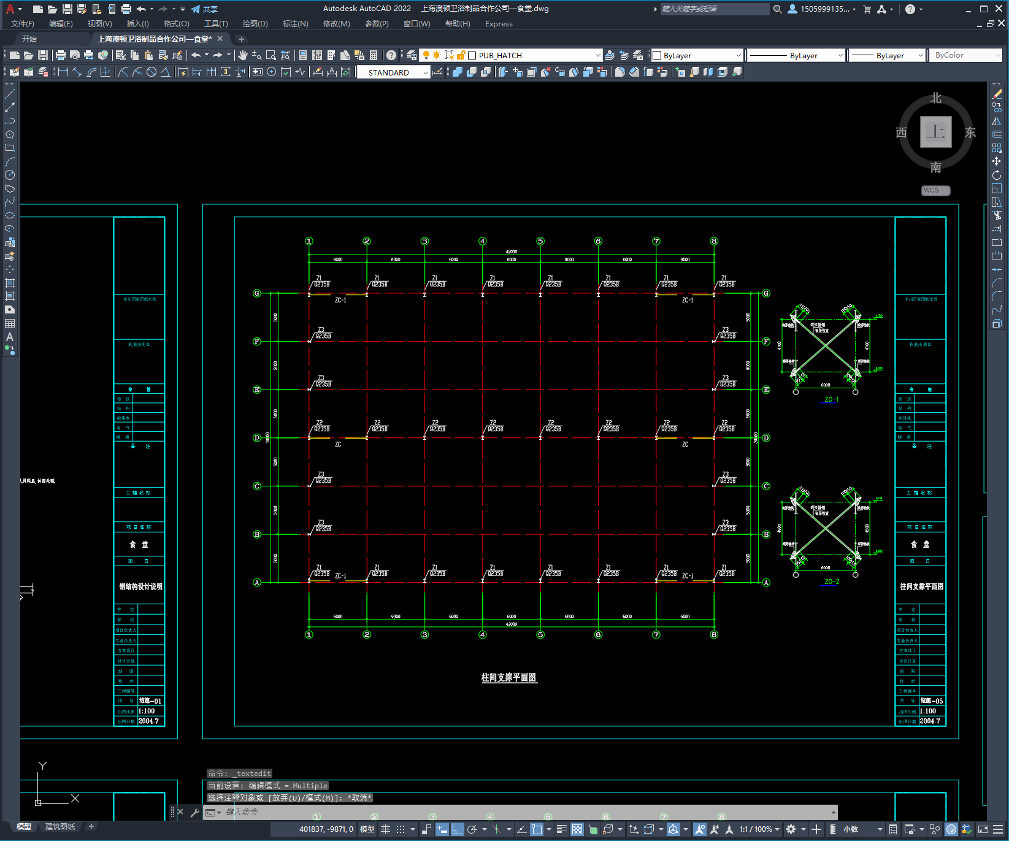Toggle Object Snap in status bar
This screenshot has height=841, width=1009.
(x=537, y=829)
